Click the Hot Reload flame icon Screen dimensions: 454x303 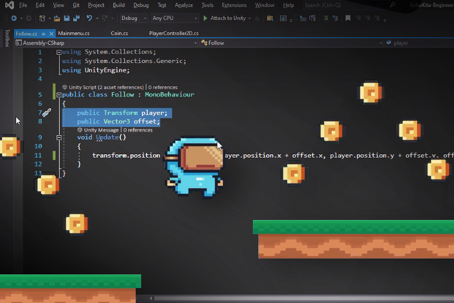[257, 18]
